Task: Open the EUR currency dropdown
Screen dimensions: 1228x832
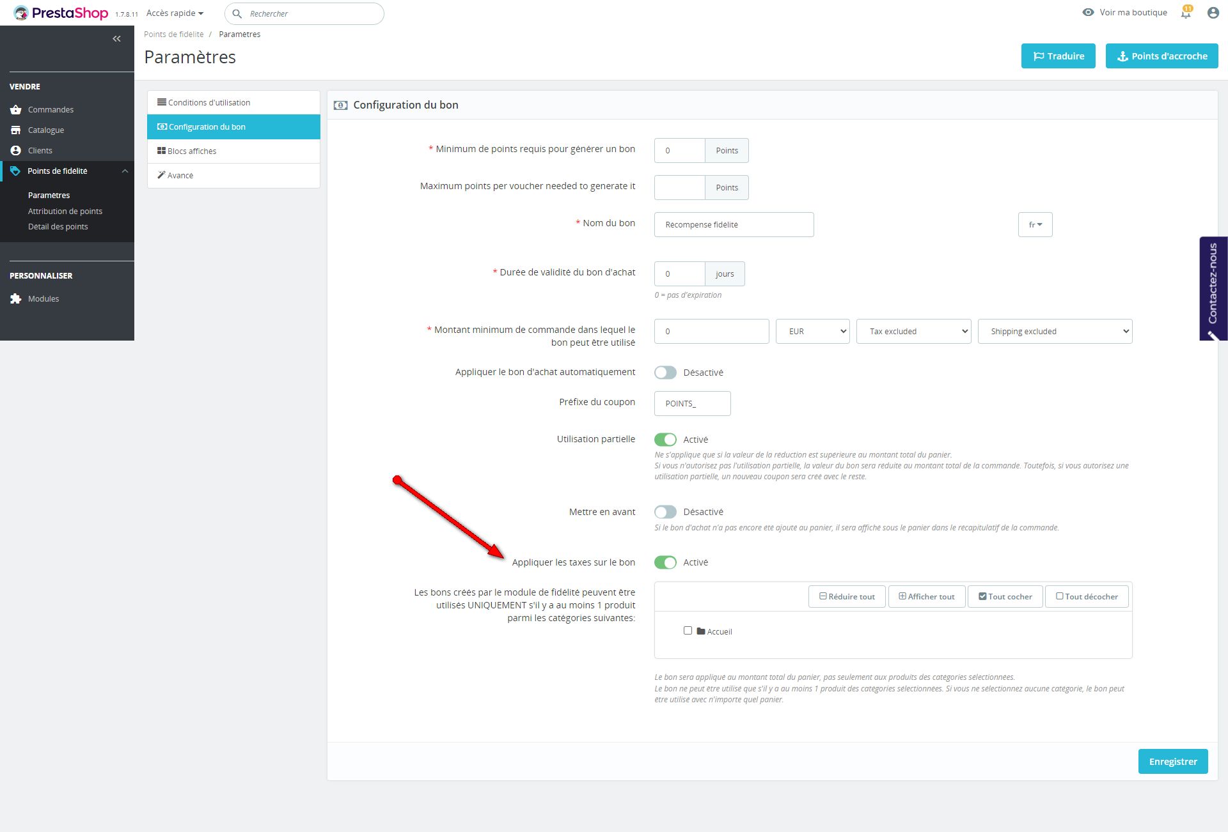Action: [x=812, y=332]
